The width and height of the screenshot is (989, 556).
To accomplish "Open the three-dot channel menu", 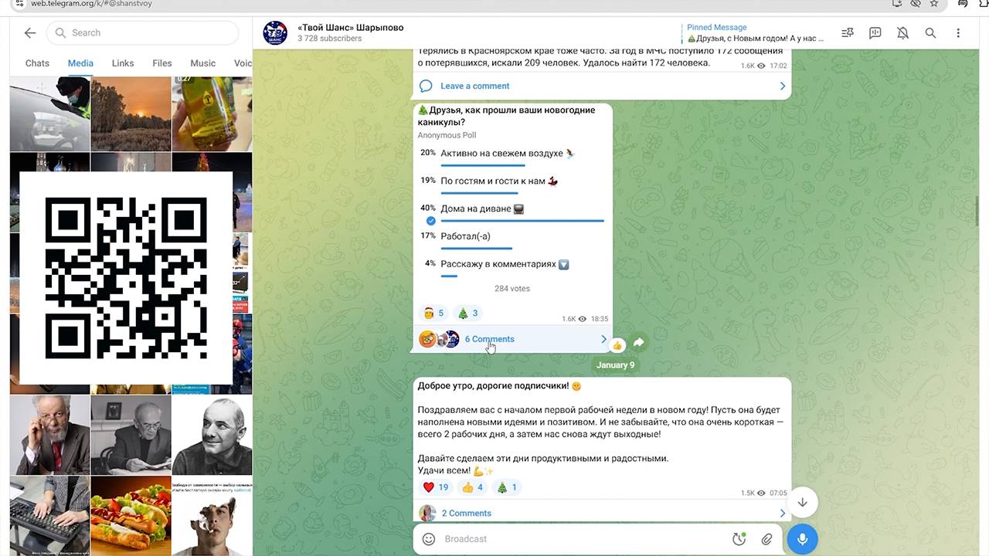I will pos(958,33).
